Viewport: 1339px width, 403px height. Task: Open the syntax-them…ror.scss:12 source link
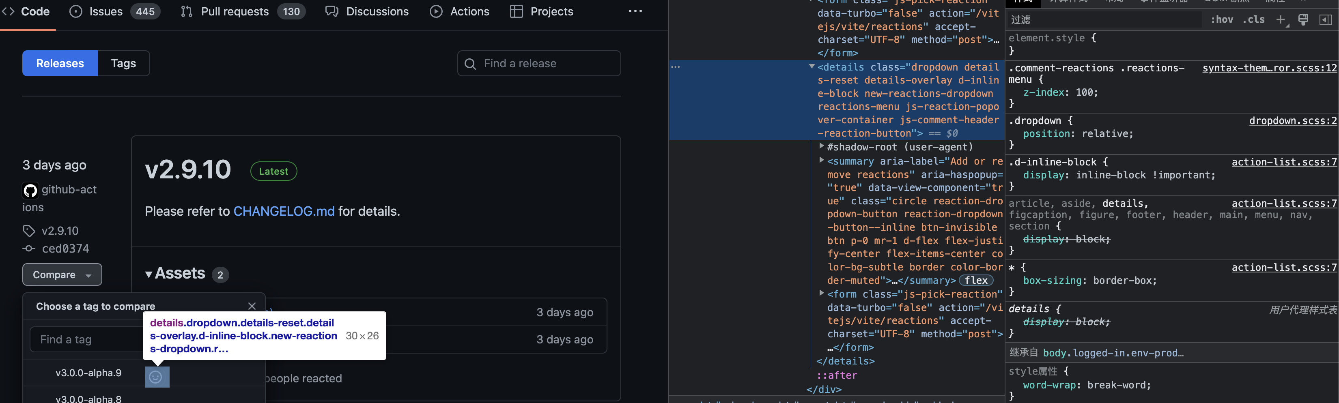(1269, 68)
